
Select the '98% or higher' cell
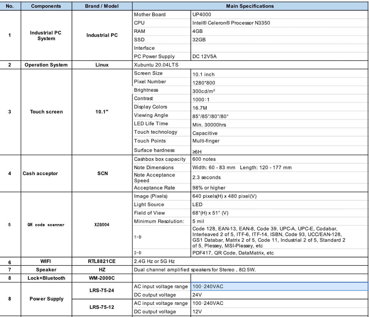[x=279, y=188]
